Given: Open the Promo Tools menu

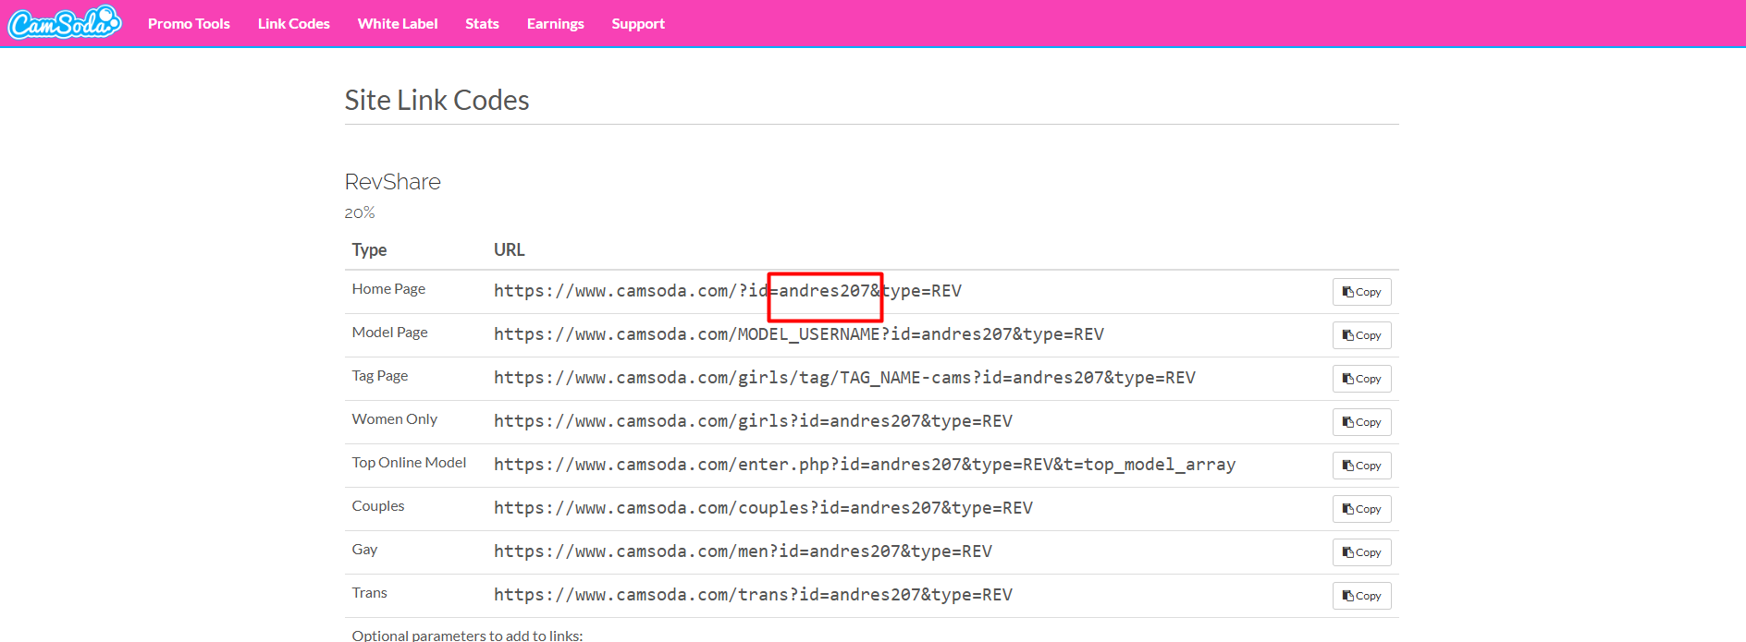Looking at the screenshot, I should tap(189, 24).
